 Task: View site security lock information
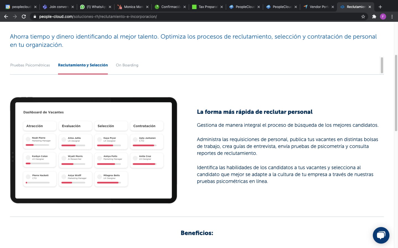[35, 17]
